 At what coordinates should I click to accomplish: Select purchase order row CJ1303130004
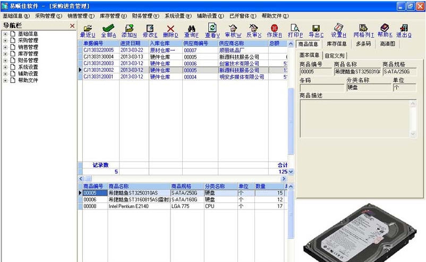182,57
